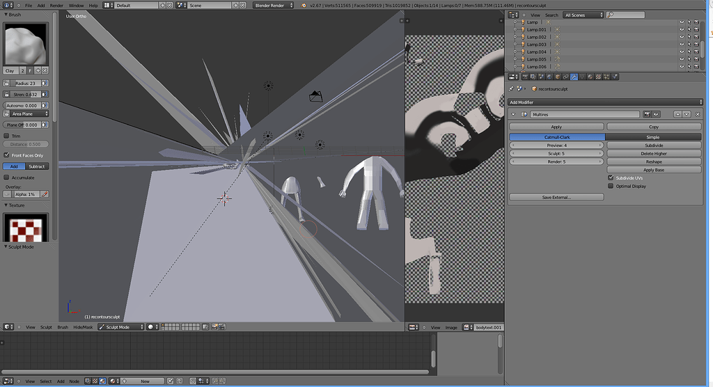This screenshot has width=713, height=387.
Task: Toggle Multires viewport visibility eye icon
Action: [x=656, y=114]
